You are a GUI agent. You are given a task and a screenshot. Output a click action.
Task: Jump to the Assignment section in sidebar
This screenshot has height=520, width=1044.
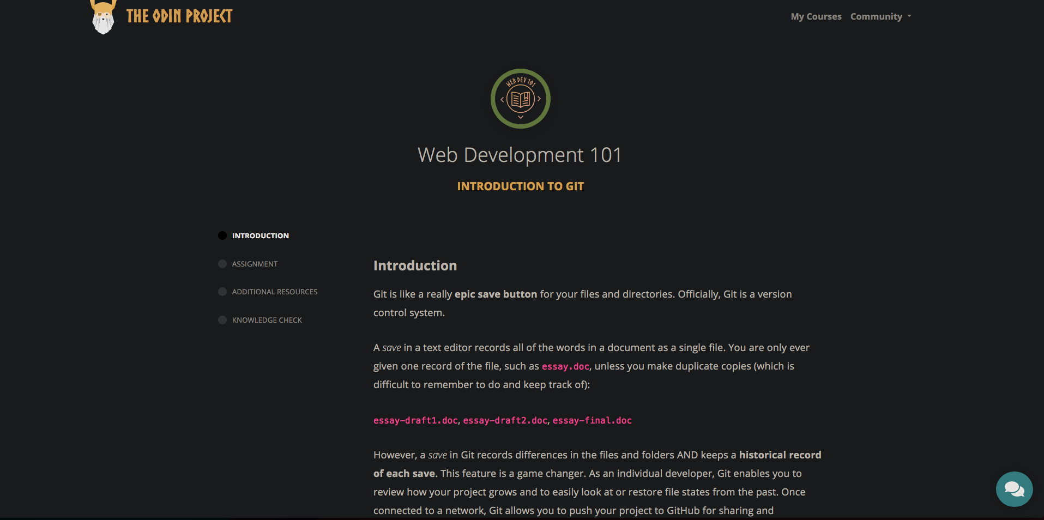click(x=255, y=264)
